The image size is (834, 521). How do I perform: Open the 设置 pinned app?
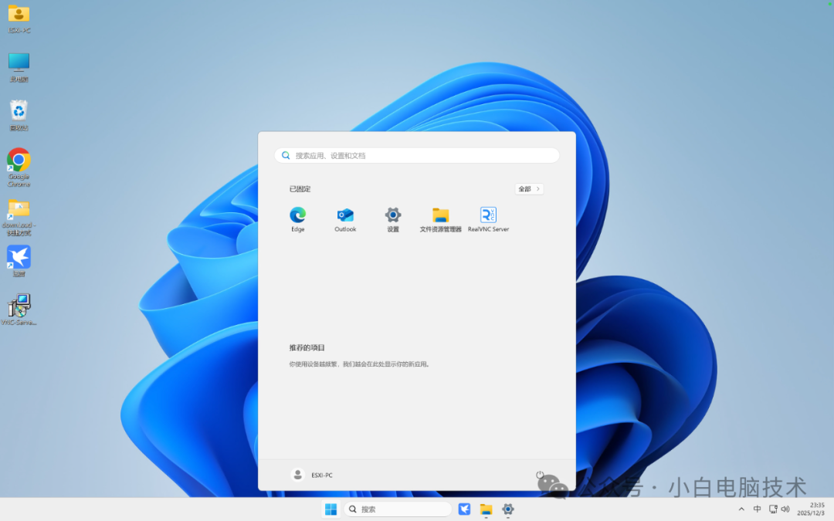393,219
